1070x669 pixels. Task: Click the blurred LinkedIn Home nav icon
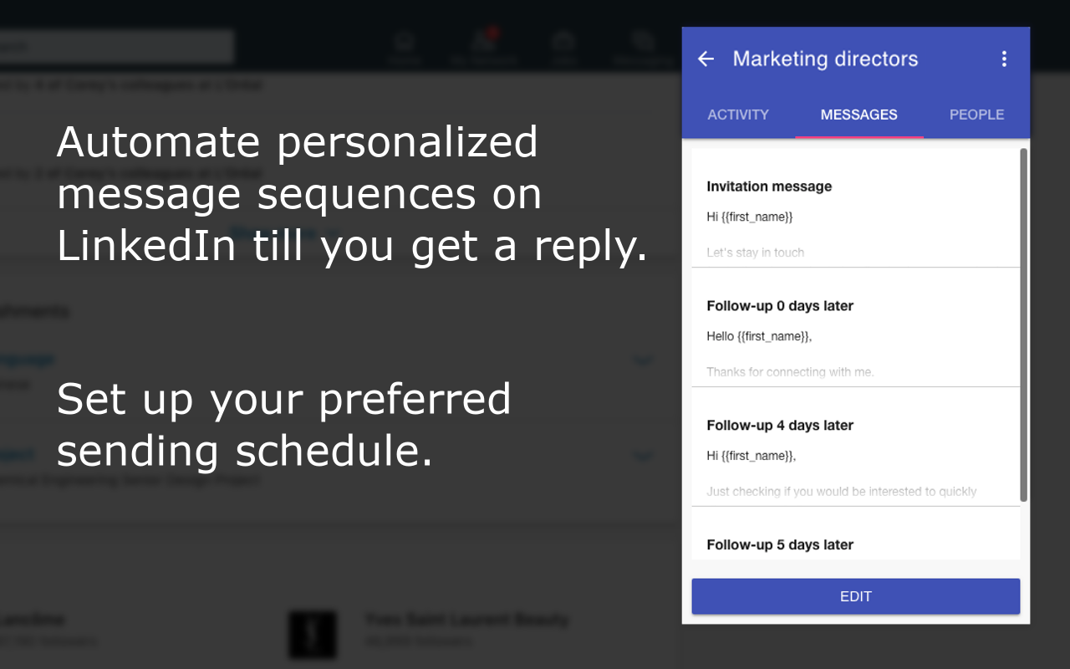point(405,44)
